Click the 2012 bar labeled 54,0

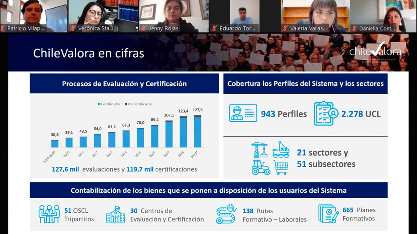[98, 141]
